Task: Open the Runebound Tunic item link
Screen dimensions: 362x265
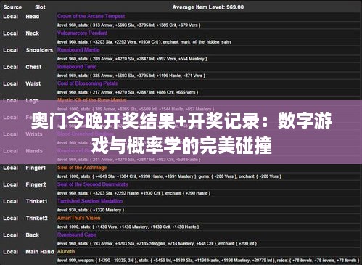Action: click(x=77, y=67)
